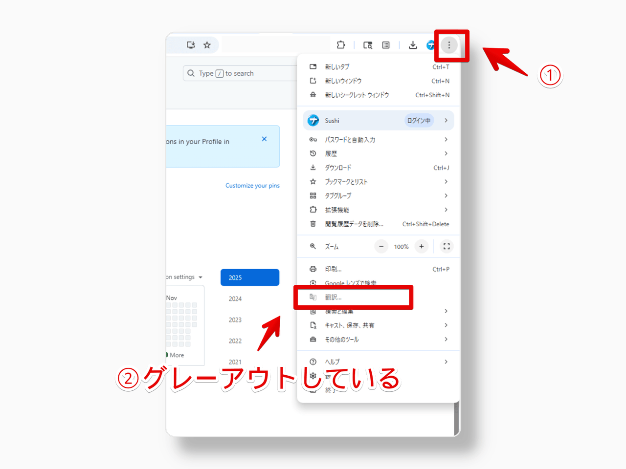The image size is (626, 469).
Task: Open the Downloads icon in the toolbar
Action: (x=412, y=44)
